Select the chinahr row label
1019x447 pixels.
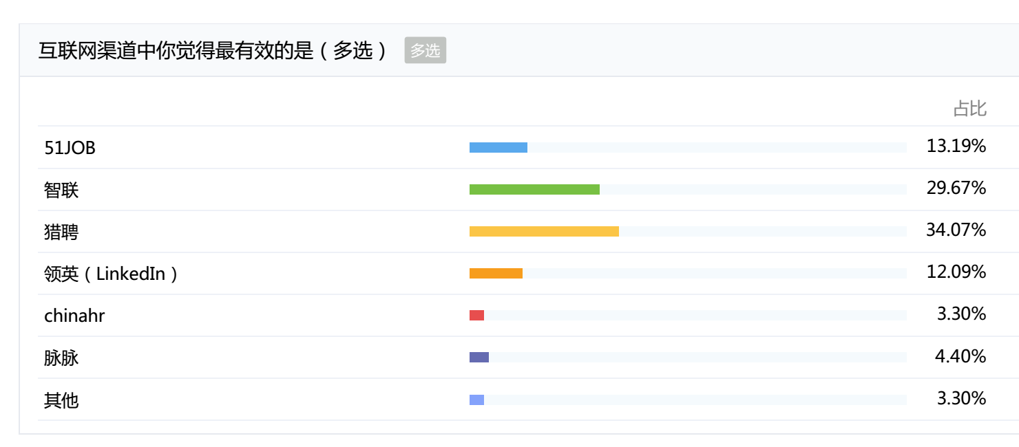coord(74,316)
